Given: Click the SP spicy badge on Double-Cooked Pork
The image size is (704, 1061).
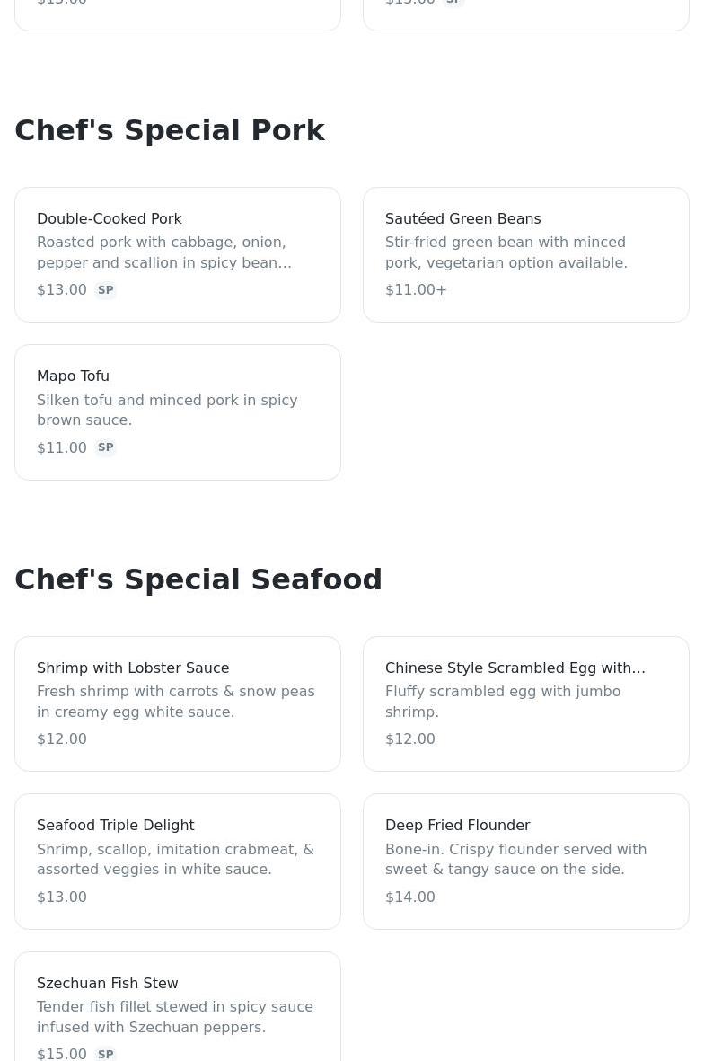Looking at the screenshot, I should (105, 290).
